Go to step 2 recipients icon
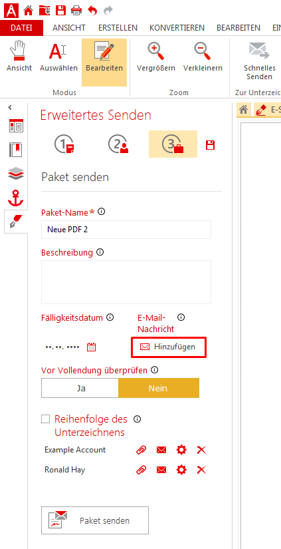This screenshot has height=549, width=281. (118, 144)
